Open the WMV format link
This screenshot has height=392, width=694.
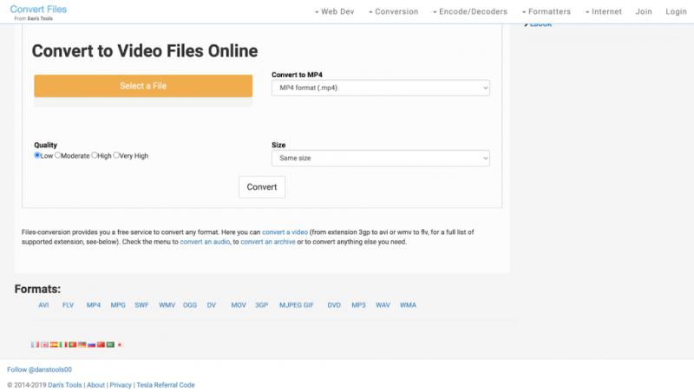[167, 304]
